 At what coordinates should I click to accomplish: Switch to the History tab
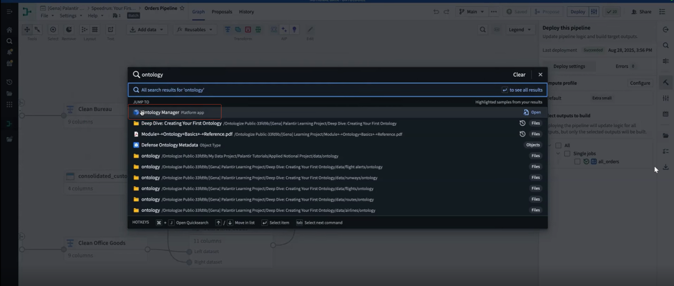[x=247, y=12]
